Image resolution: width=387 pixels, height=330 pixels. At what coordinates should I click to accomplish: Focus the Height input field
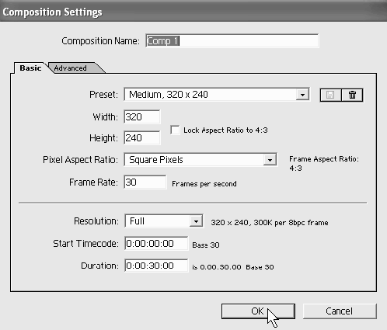(142, 138)
